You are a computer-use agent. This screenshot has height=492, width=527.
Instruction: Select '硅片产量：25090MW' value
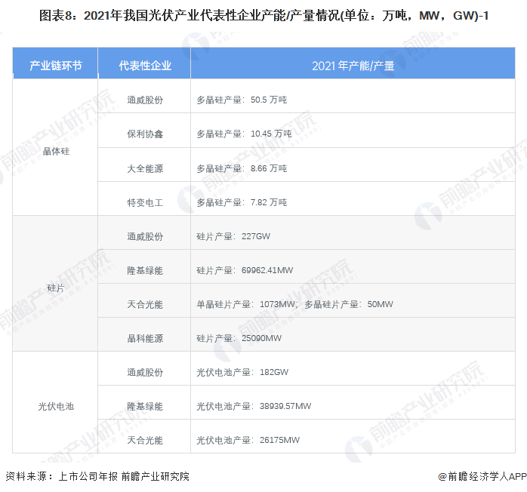pyautogui.click(x=239, y=338)
